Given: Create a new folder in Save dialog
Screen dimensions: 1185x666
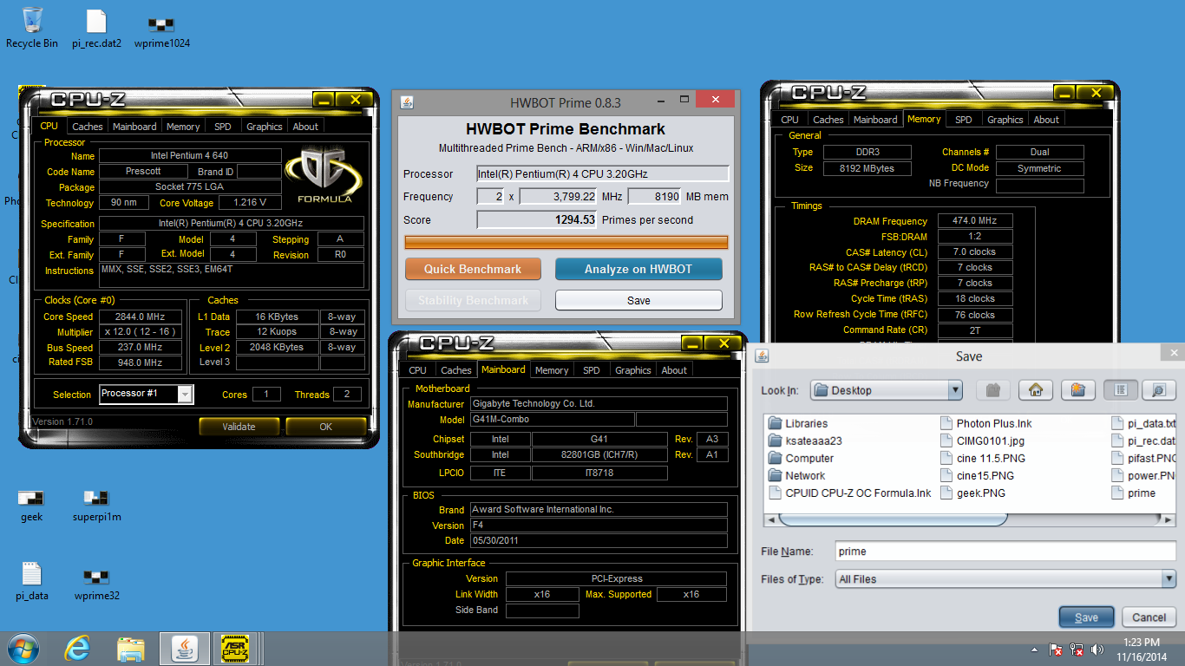Looking at the screenshot, I should 1077,390.
